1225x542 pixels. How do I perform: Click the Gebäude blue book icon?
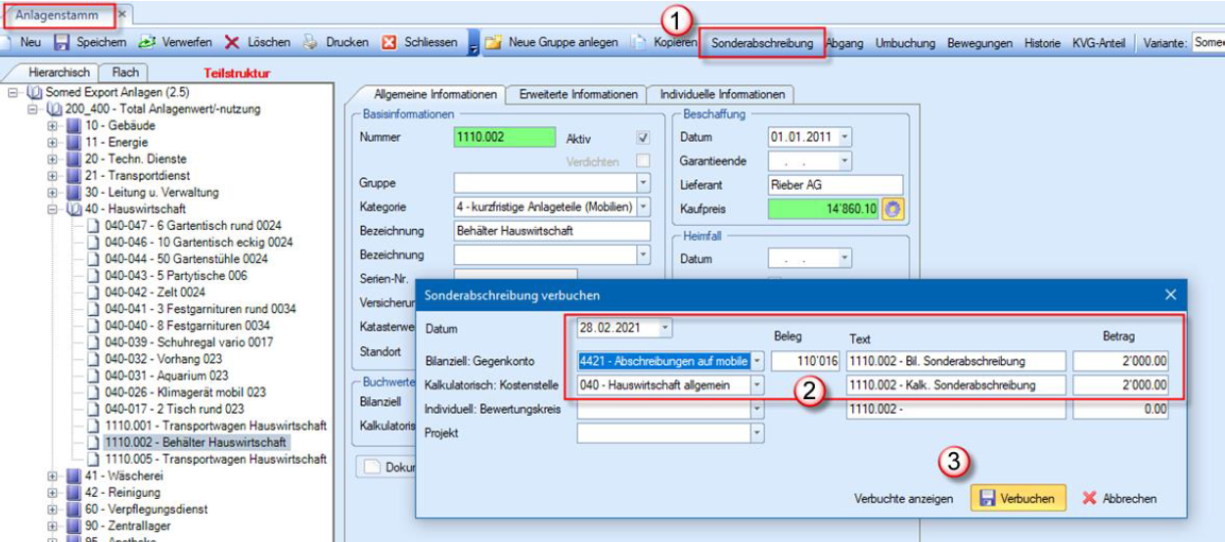[73, 126]
